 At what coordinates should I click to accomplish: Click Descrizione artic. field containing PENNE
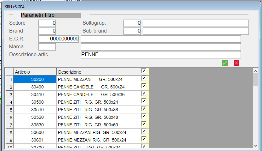click(x=161, y=55)
